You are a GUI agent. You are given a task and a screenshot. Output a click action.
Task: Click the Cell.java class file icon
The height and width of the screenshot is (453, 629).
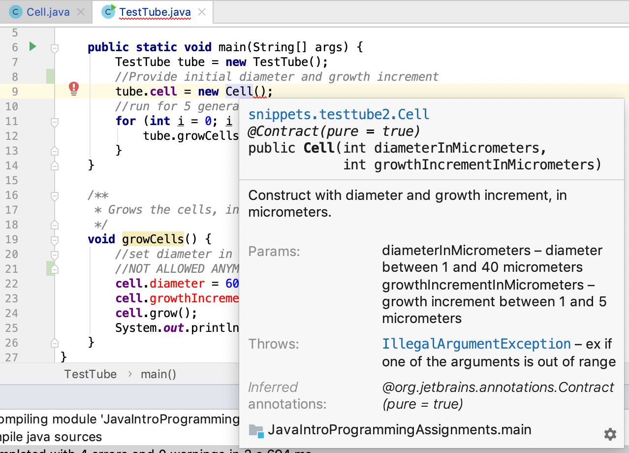click(16, 11)
